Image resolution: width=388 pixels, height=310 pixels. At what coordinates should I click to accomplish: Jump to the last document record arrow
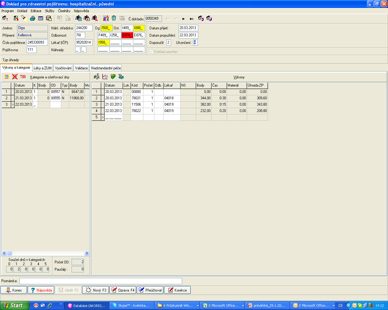coord(191,19)
